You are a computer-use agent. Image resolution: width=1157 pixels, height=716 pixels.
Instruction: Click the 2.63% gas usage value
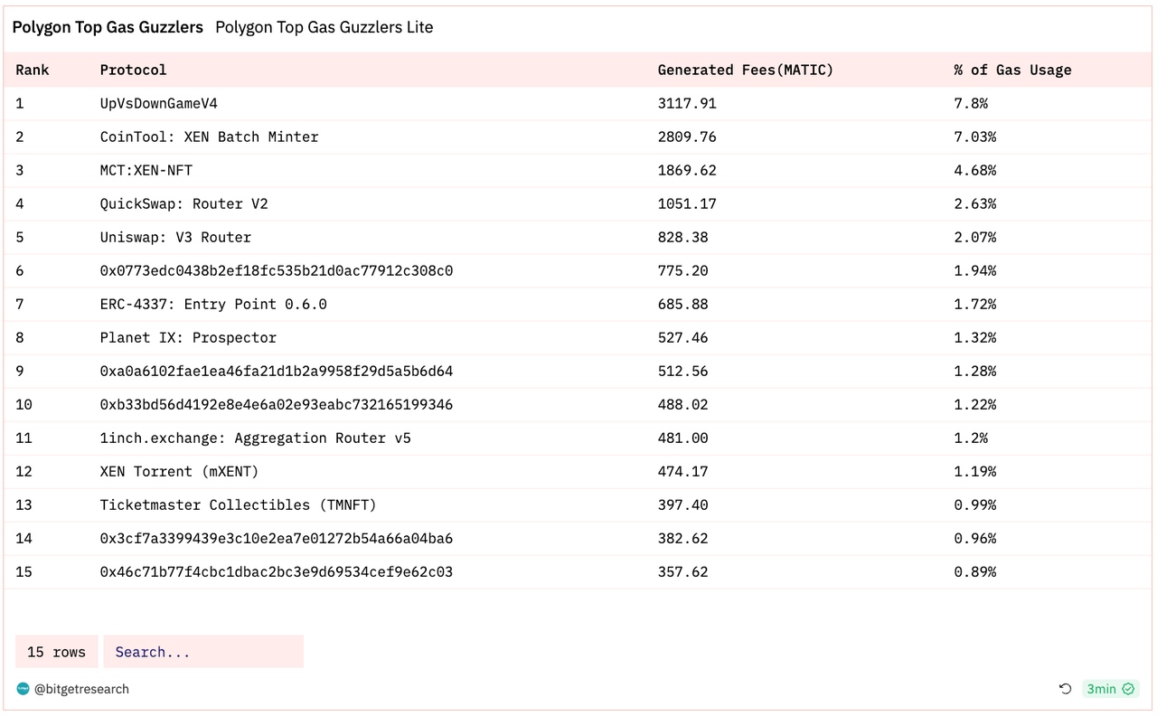(975, 203)
